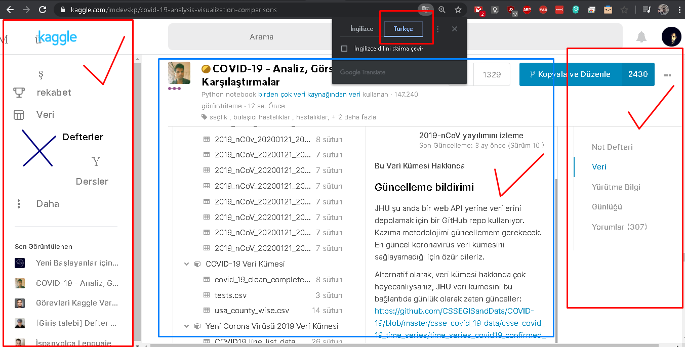Open the ABP extension icon
Screen dimensions: 685x347
click(x=527, y=10)
